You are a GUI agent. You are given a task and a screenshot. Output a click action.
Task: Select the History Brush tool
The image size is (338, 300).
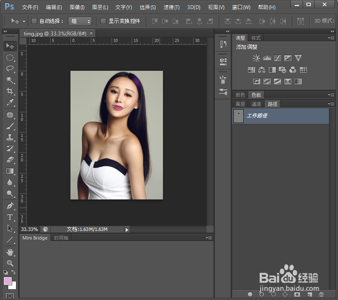pyautogui.click(x=10, y=148)
